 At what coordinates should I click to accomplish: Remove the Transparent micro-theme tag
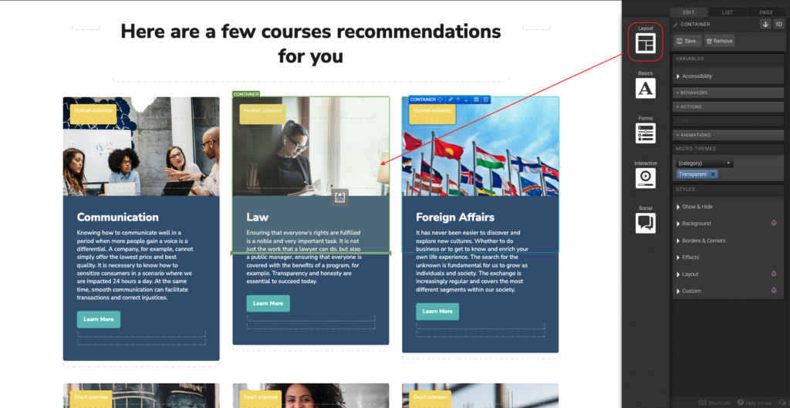[x=713, y=174]
